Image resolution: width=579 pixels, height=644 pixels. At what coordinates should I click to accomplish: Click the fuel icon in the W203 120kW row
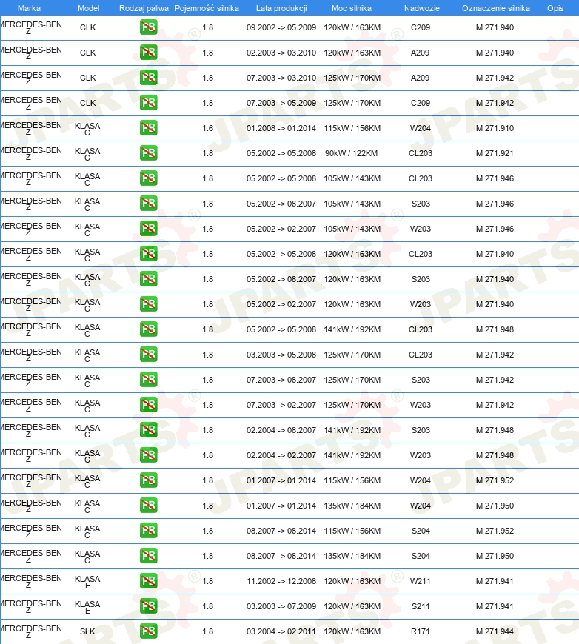pos(148,304)
